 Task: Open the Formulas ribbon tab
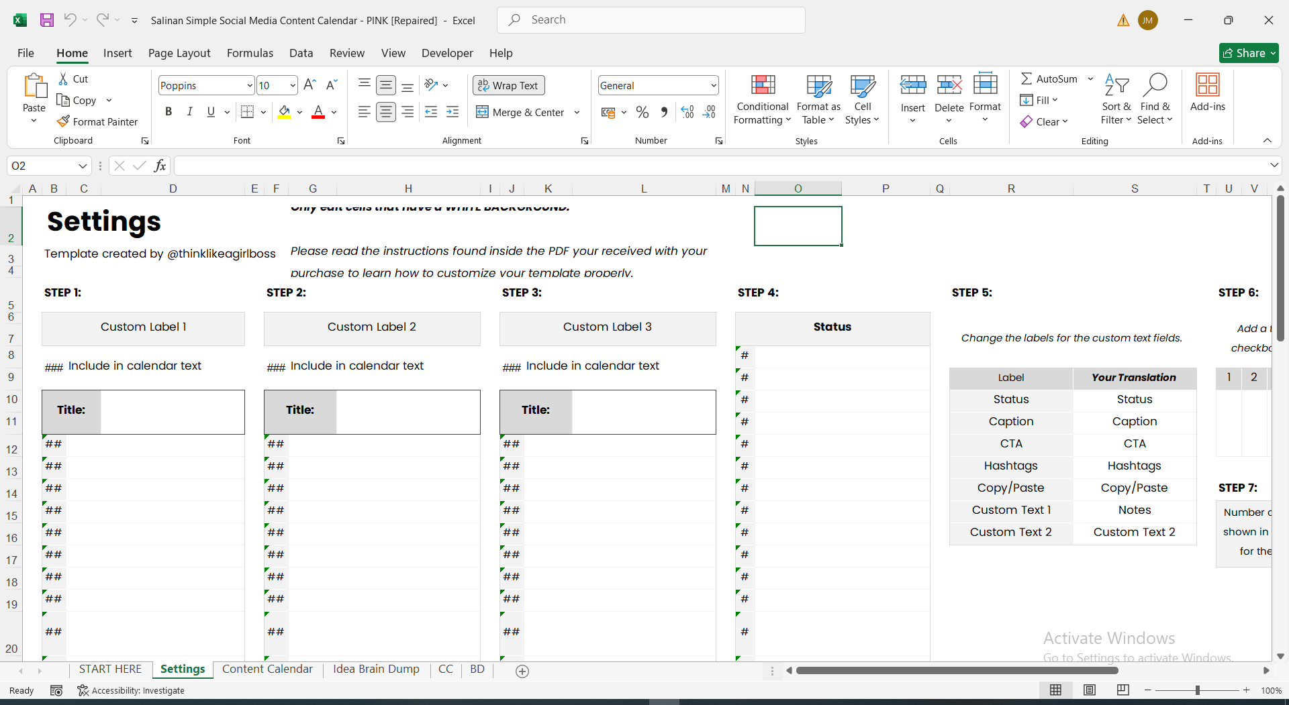[x=250, y=53]
